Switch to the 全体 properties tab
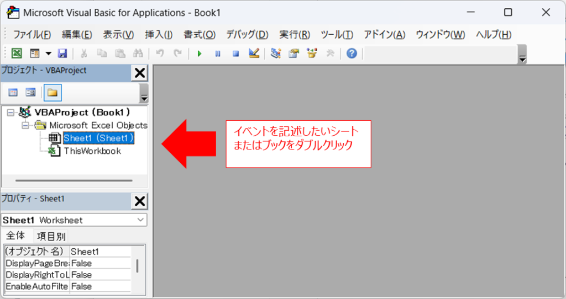The image size is (566, 299). point(16,236)
